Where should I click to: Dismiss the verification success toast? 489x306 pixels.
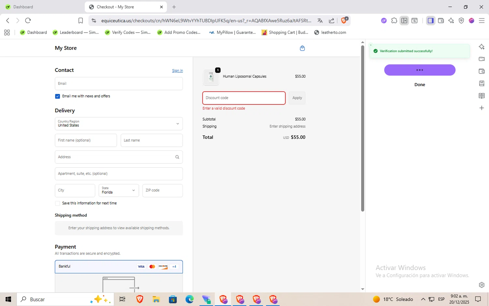click(x=371, y=45)
